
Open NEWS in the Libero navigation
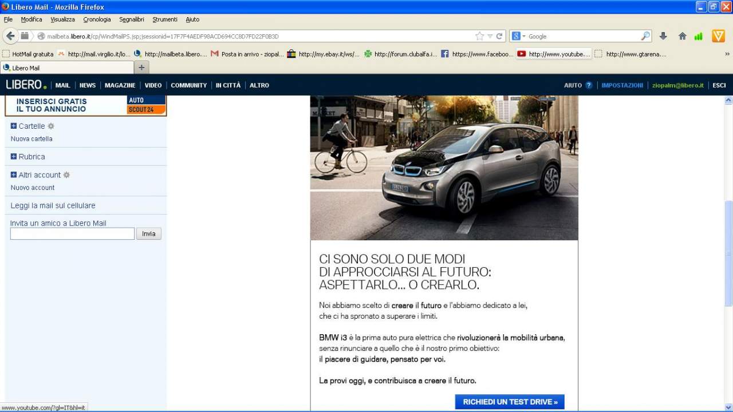(88, 85)
